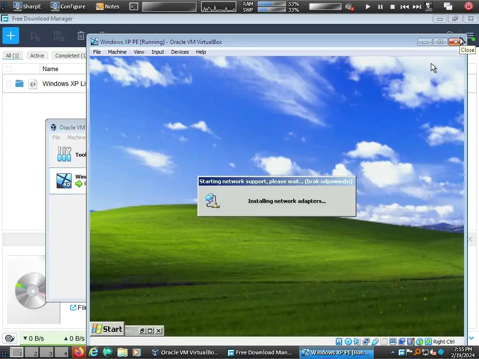
Task: Click the audio icon in VM status bar
Action: pos(356,341)
